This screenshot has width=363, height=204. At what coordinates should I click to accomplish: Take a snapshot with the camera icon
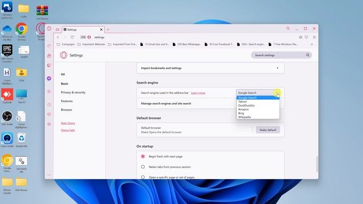click(x=301, y=37)
